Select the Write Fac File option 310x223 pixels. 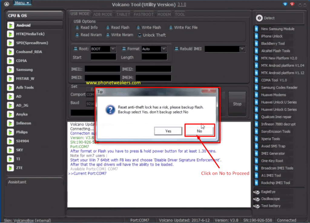(x=171, y=28)
